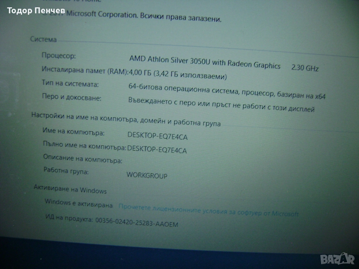Click the Пълно име на компютъра label
This screenshot has height=269, width=359.
[x=84, y=145]
